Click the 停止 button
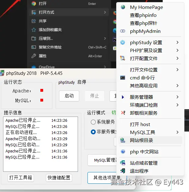 click(94, 96)
